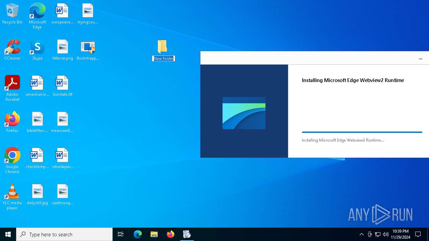Select the Firefox desktop shortcut

click(x=12, y=123)
